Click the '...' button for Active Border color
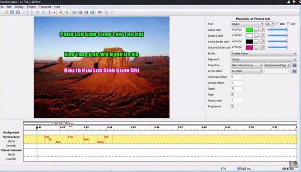 (x=256, y=42)
